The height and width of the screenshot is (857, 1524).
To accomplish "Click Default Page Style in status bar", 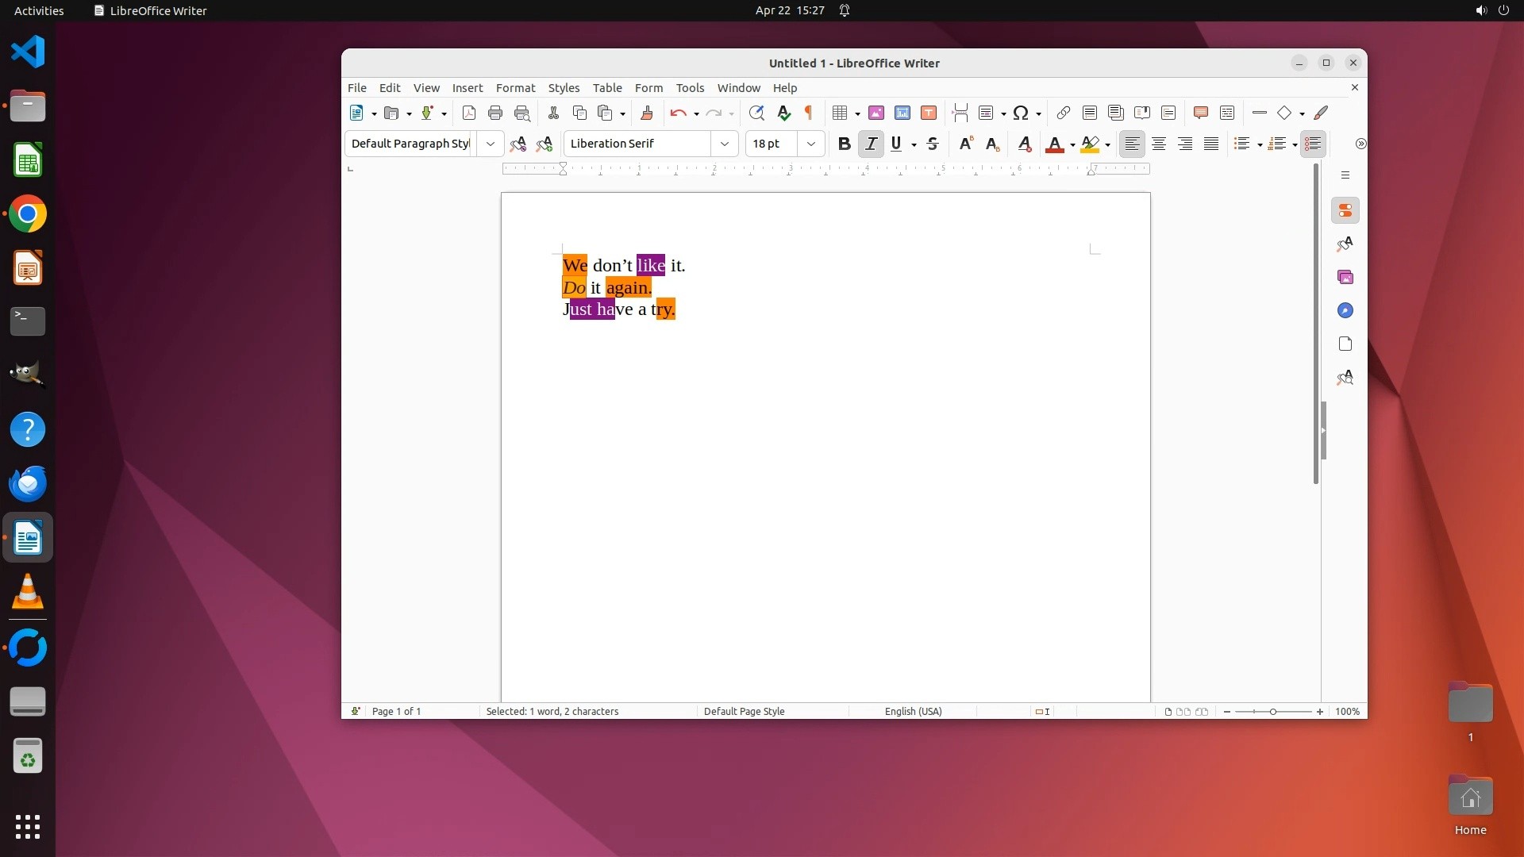I will 744,711.
